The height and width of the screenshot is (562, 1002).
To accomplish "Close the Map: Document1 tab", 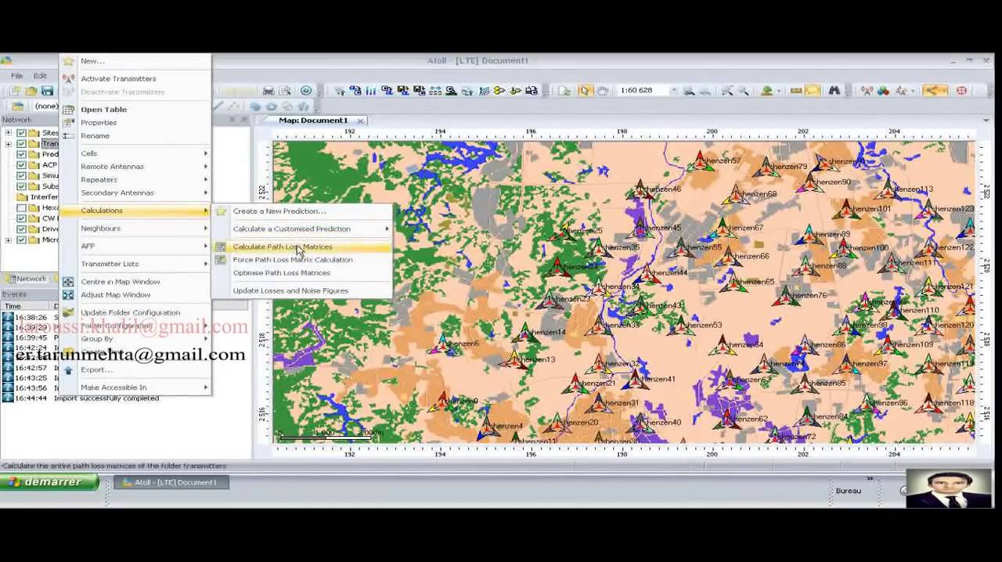I will pyautogui.click(x=361, y=121).
